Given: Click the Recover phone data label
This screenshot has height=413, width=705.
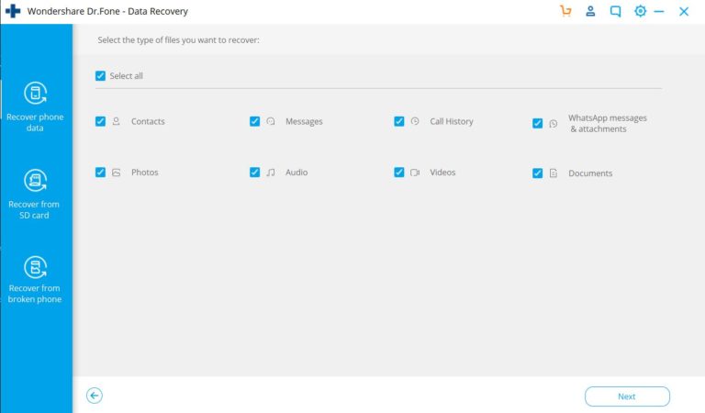Looking at the screenshot, I should 35,122.
